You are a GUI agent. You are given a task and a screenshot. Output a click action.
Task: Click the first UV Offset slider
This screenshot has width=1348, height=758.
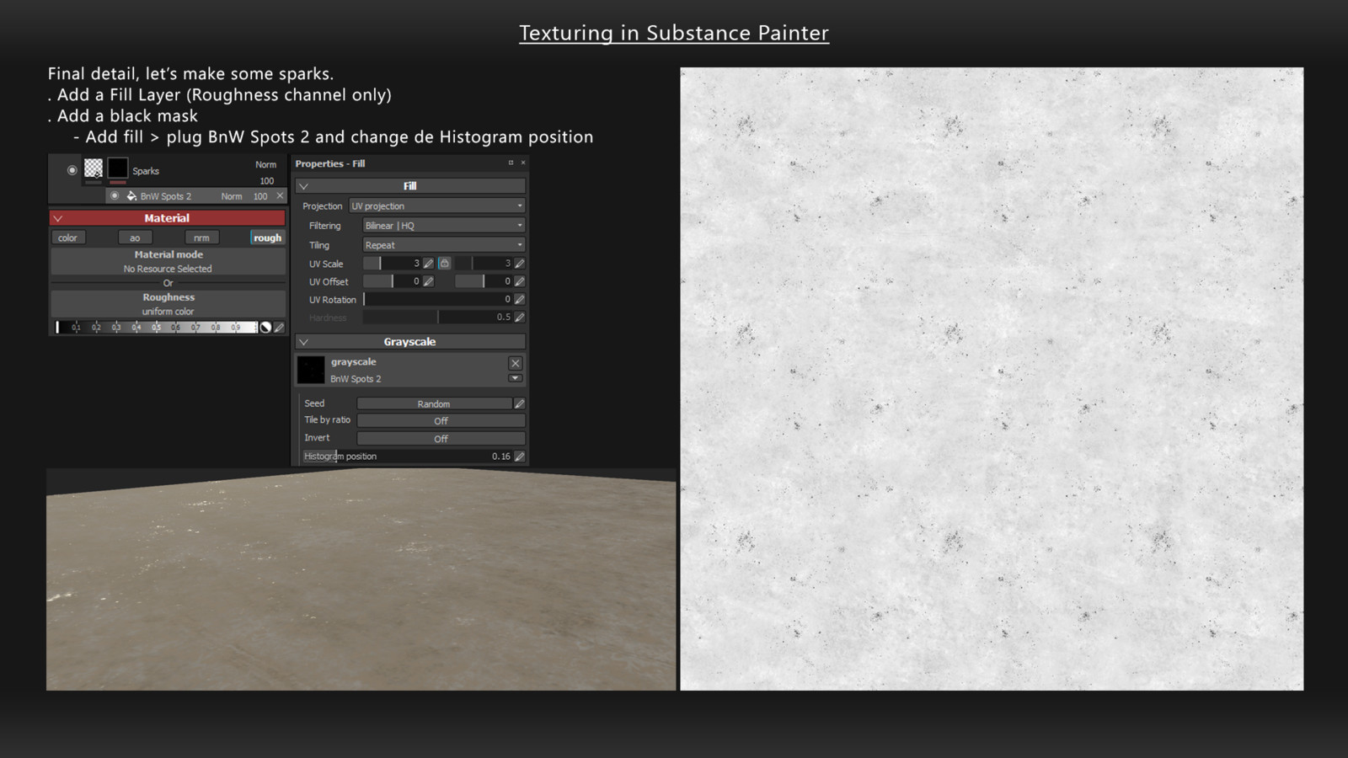(x=392, y=281)
